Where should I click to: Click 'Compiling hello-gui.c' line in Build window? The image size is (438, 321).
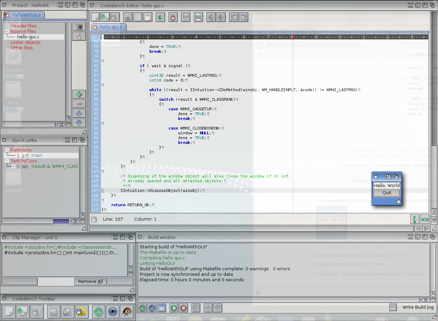click(162, 258)
